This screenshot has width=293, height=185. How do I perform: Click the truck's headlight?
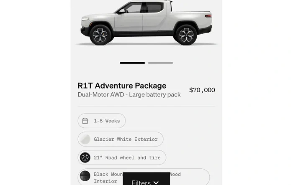pyautogui.click(x=85, y=19)
